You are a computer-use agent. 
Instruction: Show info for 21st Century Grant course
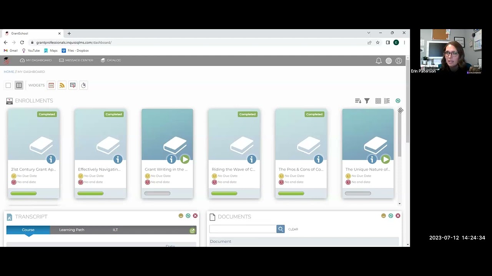51,159
